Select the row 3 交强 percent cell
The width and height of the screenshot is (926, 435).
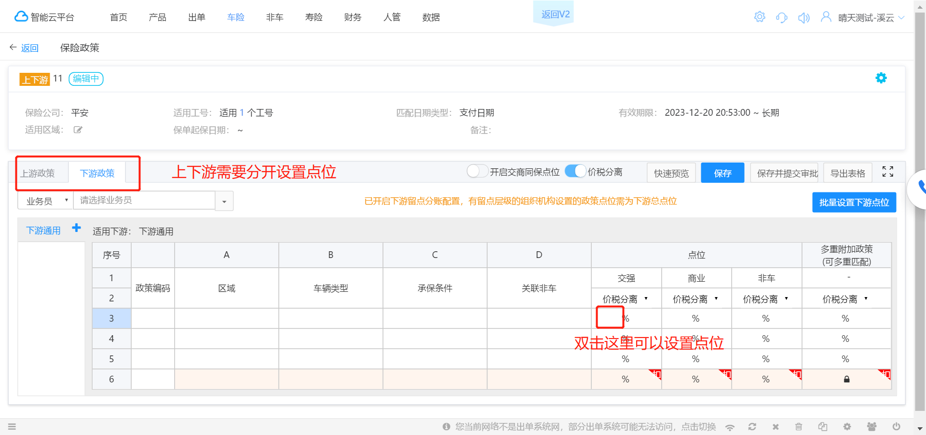point(626,318)
